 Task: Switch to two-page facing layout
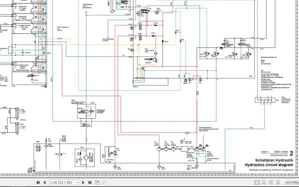click(x=271, y=183)
